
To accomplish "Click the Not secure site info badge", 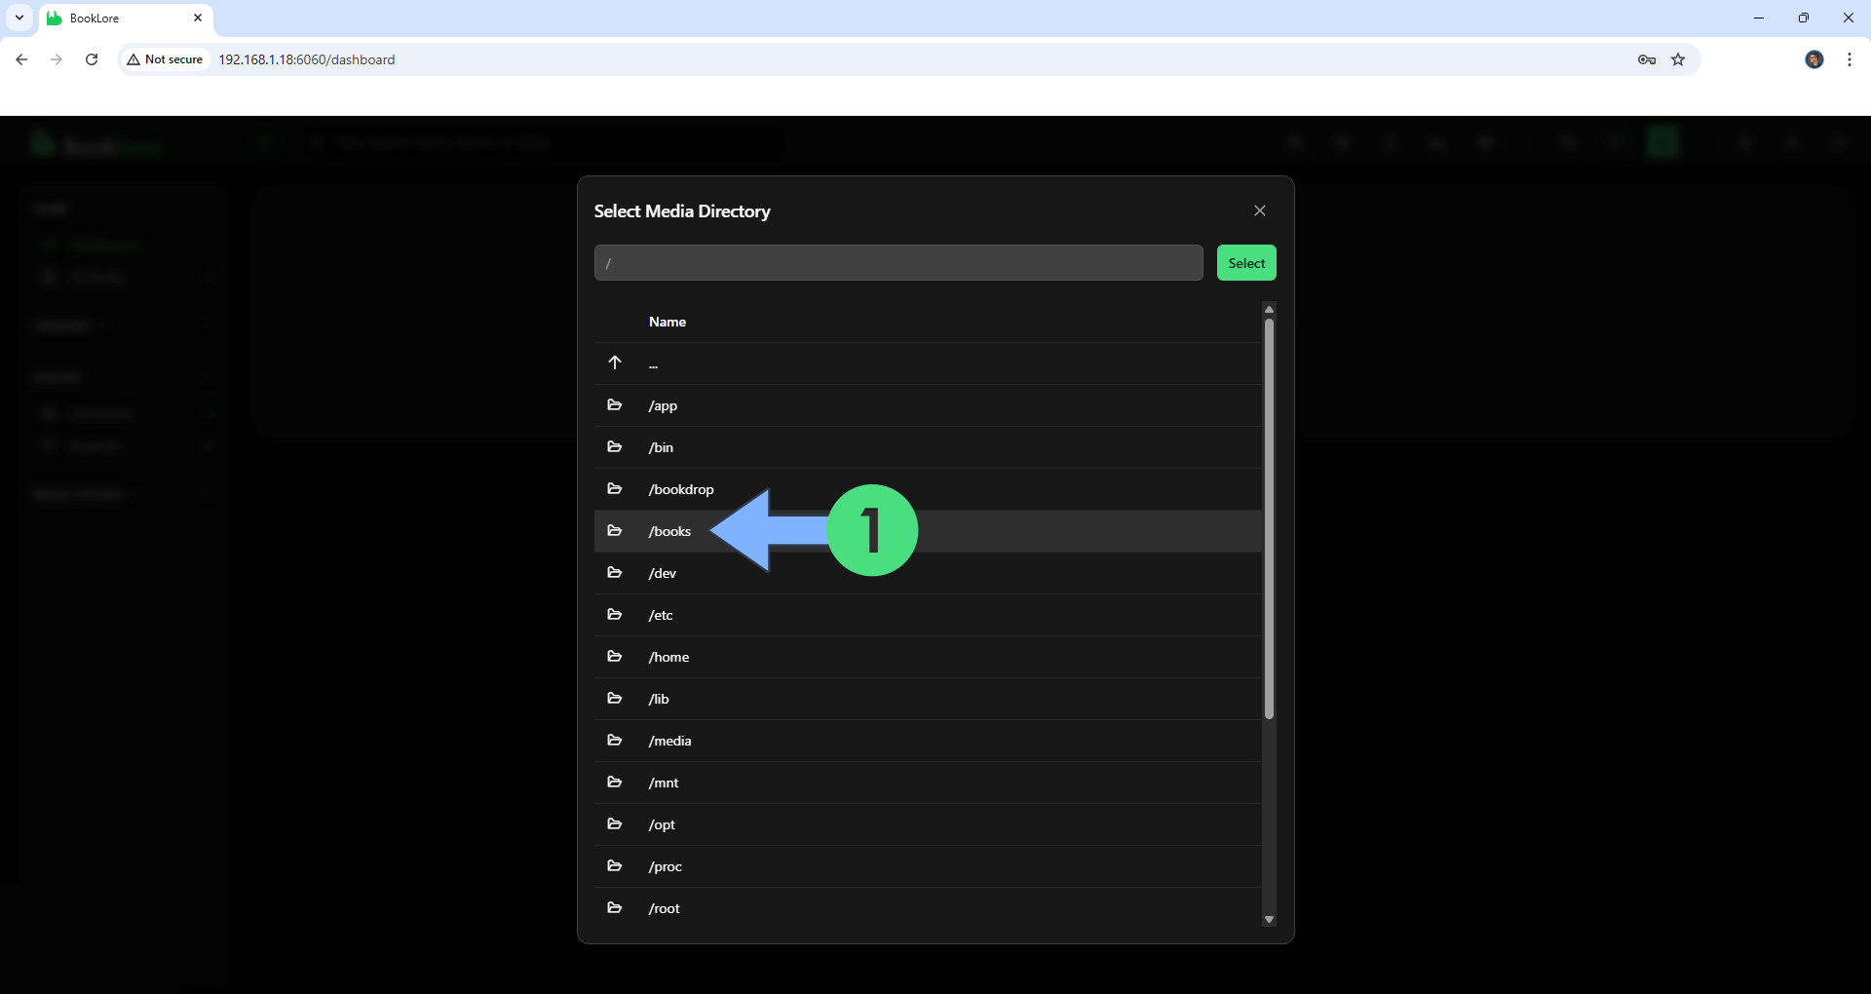I will point(166,59).
